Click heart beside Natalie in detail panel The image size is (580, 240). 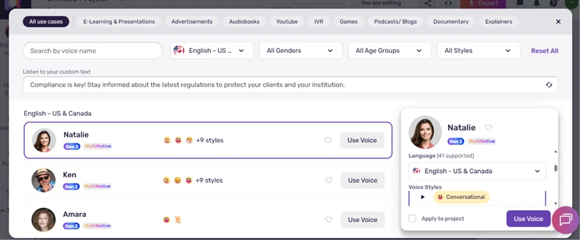click(x=489, y=128)
